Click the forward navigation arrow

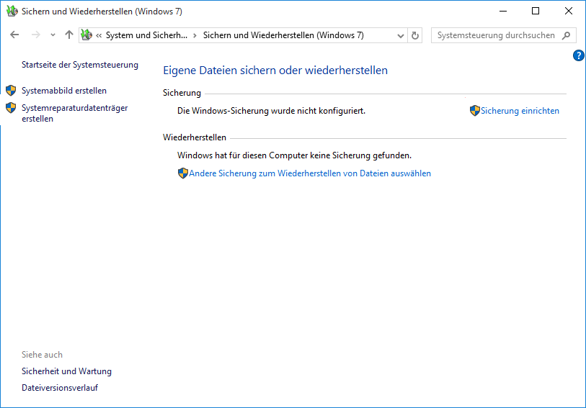pyautogui.click(x=35, y=35)
